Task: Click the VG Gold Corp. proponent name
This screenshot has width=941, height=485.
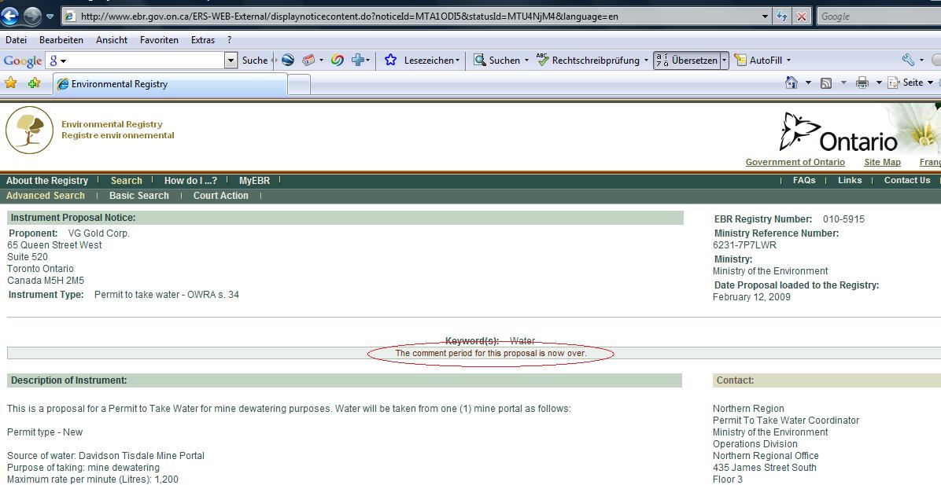Action: (x=98, y=233)
